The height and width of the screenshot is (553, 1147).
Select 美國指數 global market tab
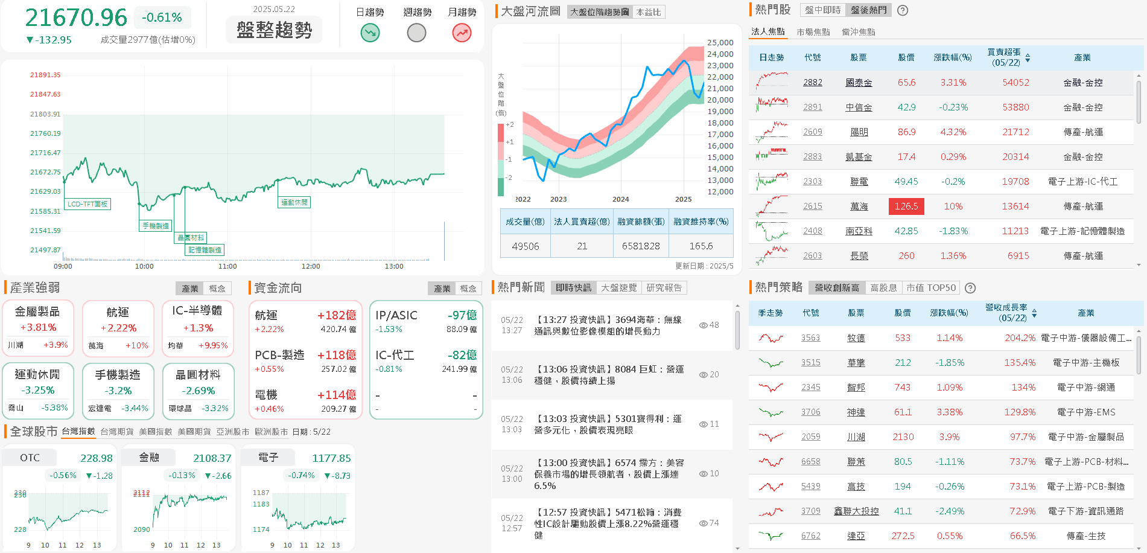click(156, 432)
